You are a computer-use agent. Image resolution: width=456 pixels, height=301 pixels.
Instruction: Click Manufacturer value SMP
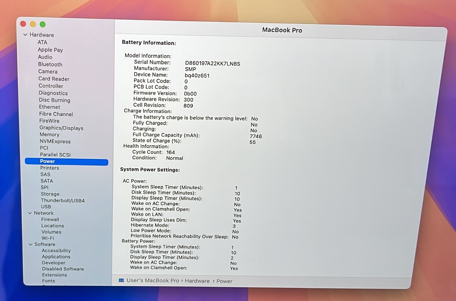pos(190,69)
